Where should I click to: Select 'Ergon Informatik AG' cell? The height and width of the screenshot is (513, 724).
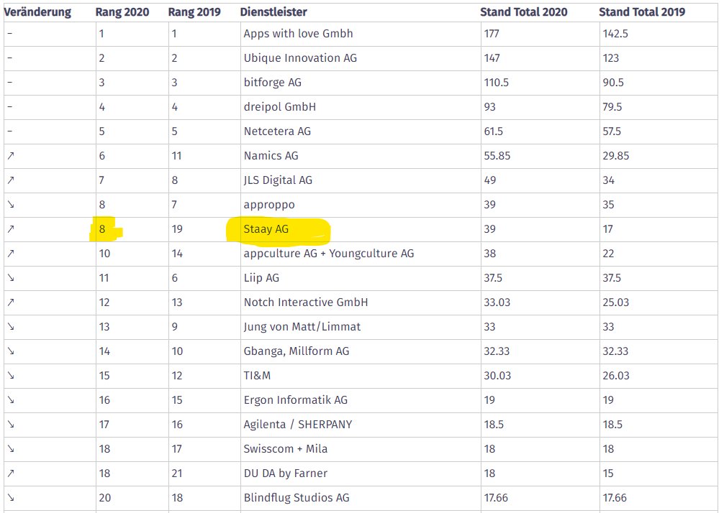tap(361, 400)
